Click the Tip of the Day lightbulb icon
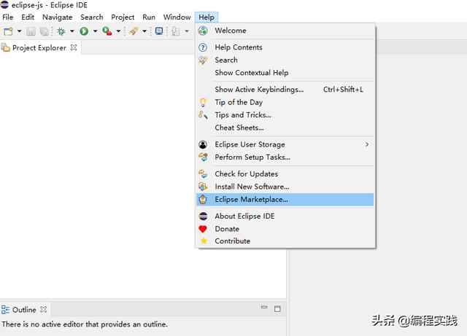467x336 pixels. [203, 102]
